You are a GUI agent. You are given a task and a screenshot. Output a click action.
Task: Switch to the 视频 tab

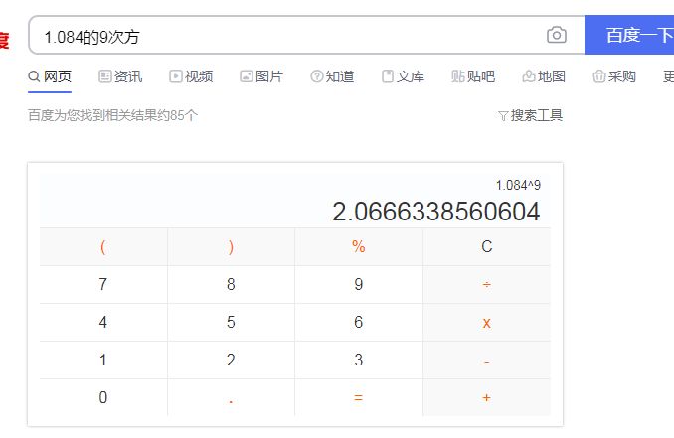click(191, 76)
